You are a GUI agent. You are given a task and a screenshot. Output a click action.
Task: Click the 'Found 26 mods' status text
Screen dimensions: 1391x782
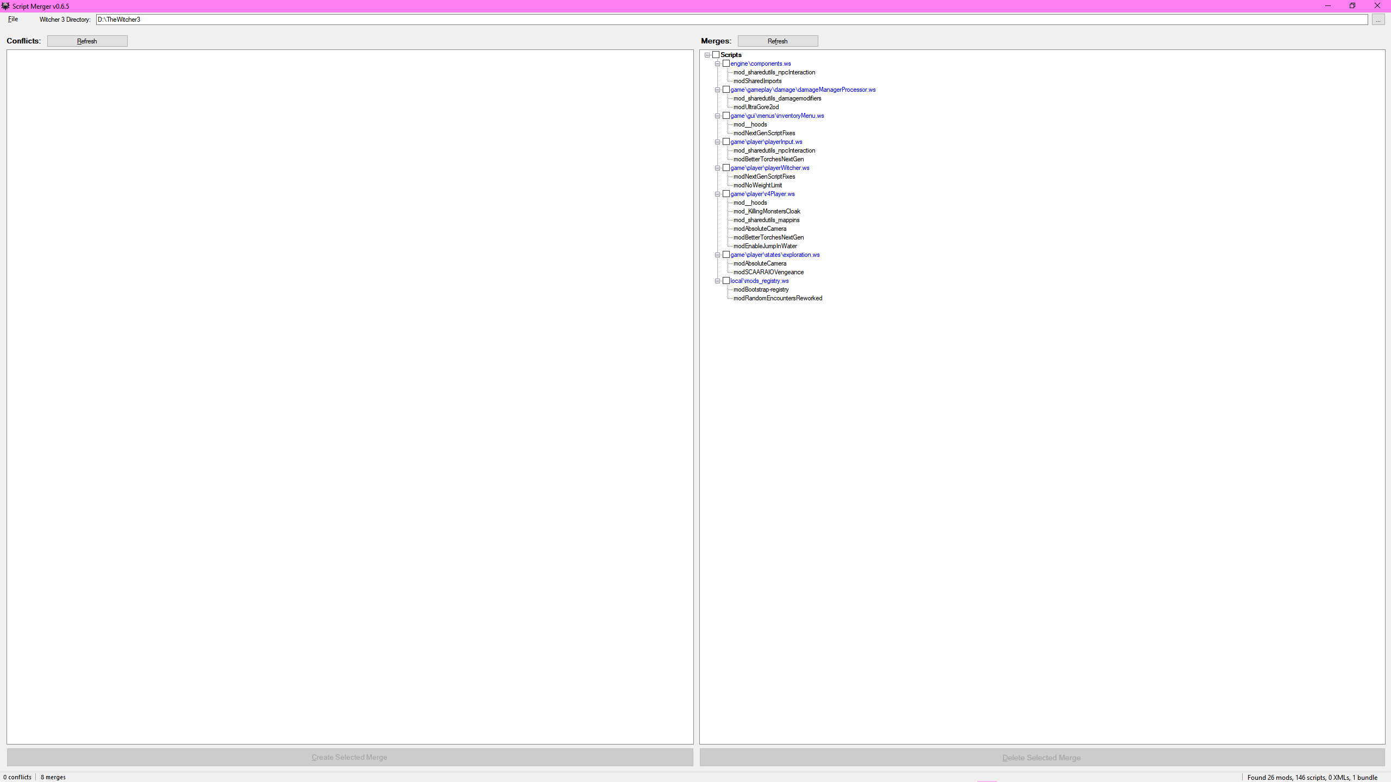click(x=1312, y=777)
